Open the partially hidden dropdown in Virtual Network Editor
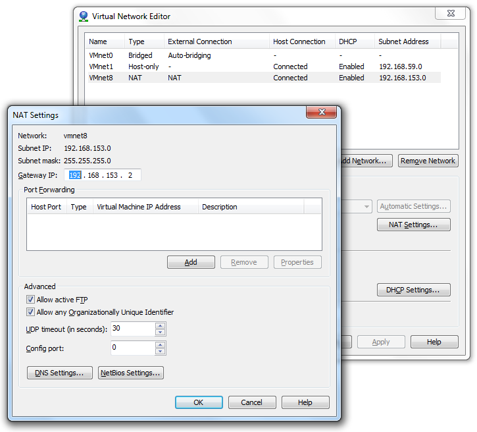477x432 pixels. pyautogui.click(x=366, y=206)
